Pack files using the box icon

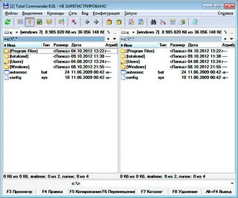pyautogui.click(x=109, y=22)
